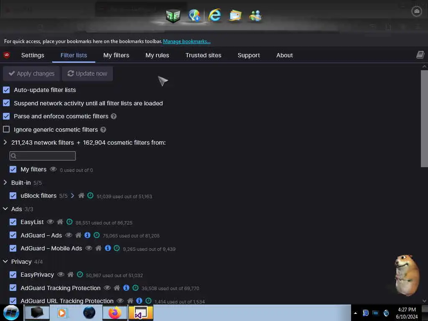
Task: Open the About tab
Action: (x=284, y=55)
